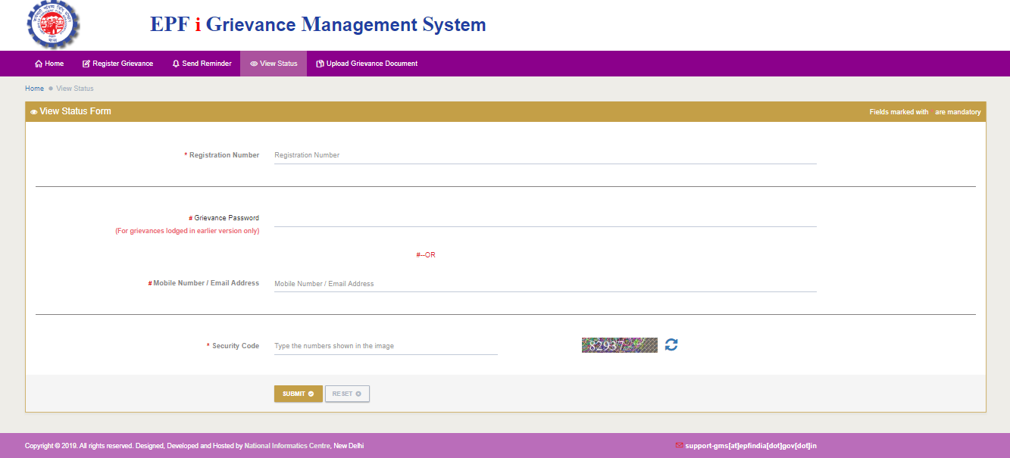Click the copyright notice in footer
The height and width of the screenshot is (458, 1010).
(x=195, y=446)
